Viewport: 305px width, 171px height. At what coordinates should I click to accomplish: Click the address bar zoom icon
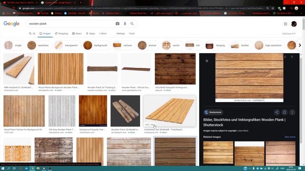coord(268,9)
